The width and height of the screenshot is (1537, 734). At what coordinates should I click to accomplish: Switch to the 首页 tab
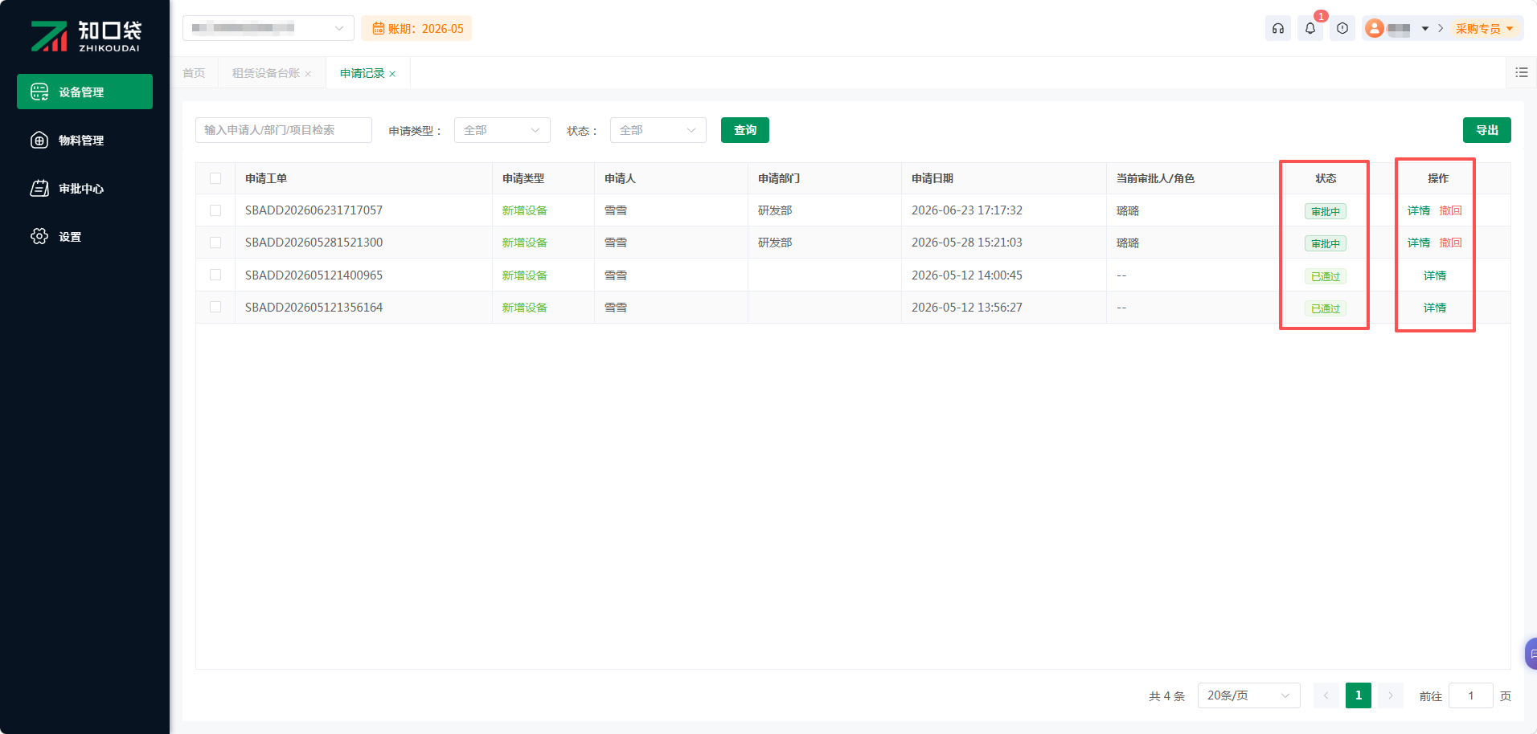194,73
